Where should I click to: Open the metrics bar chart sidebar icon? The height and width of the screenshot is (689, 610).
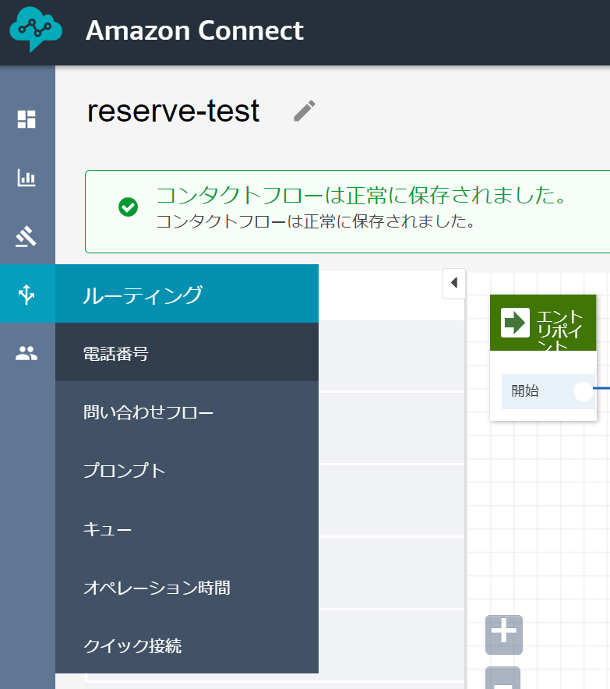click(26, 178)
